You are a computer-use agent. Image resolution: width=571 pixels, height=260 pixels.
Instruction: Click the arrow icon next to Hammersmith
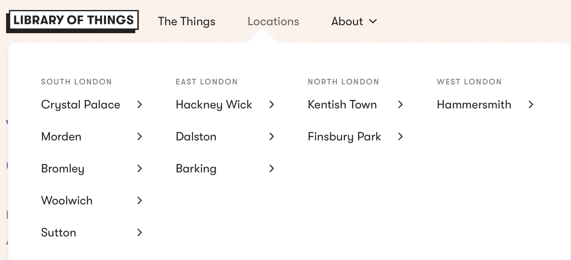(x=531, y=104)
